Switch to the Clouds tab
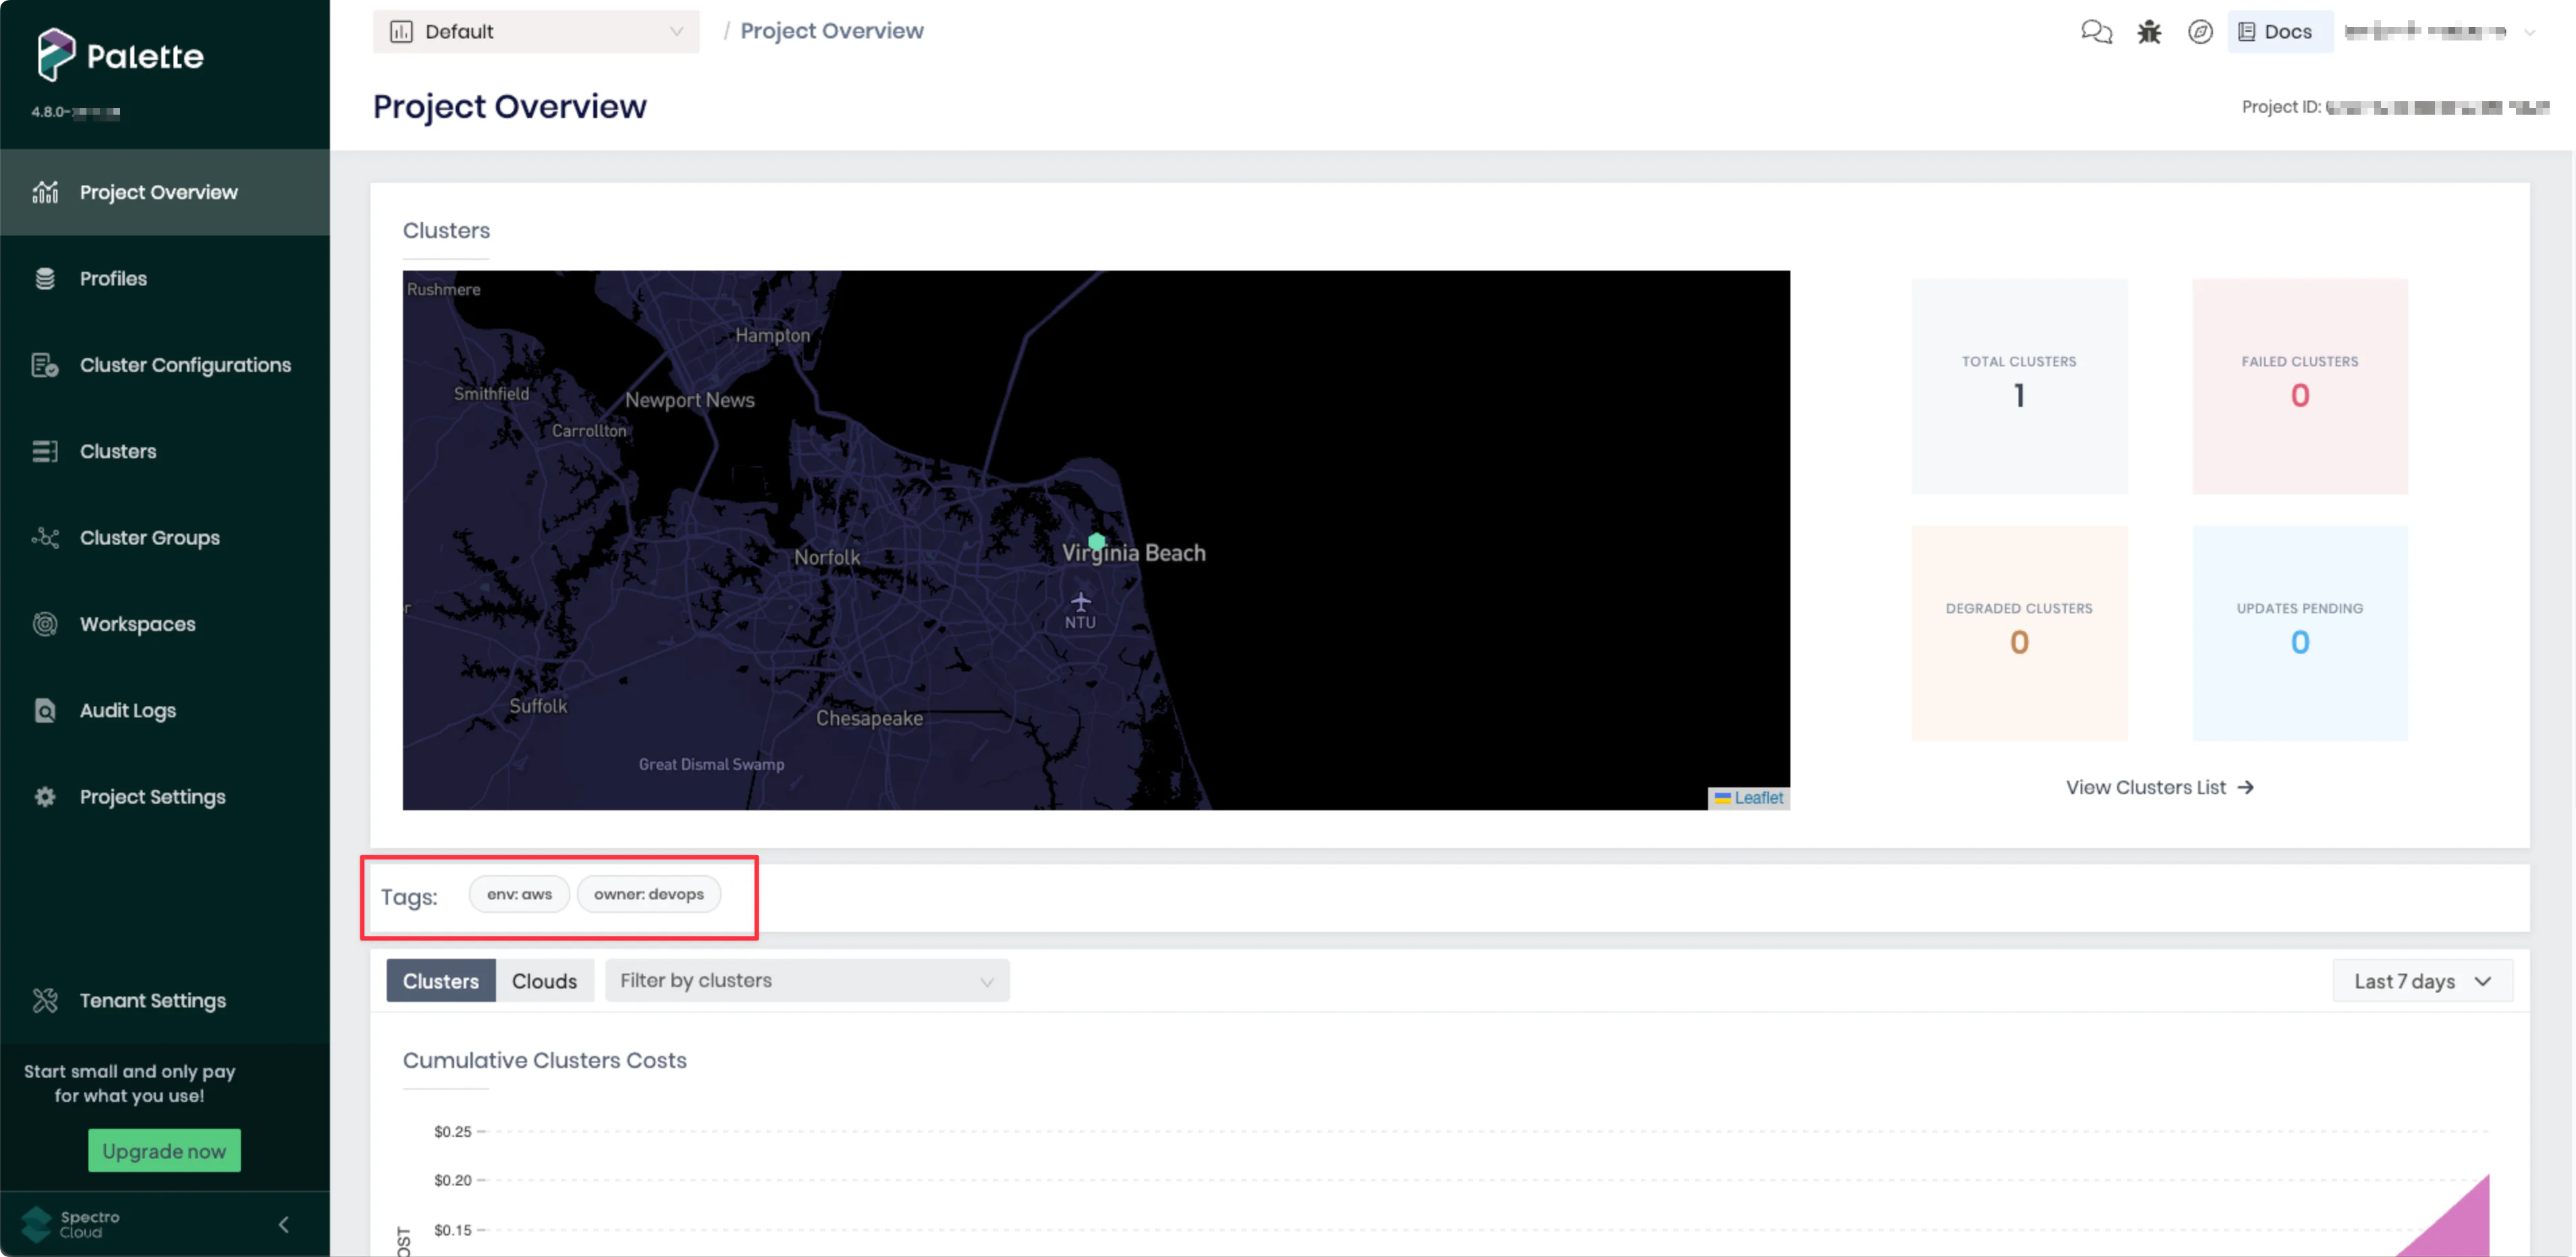Image resolution: width=2576 pixels, height=1257 pixels. click(x=544, y=981)
